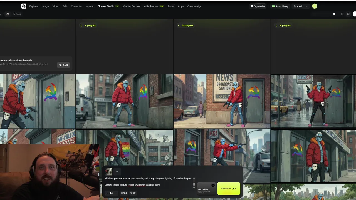Open image with KRLD news broadcast station sign
This screenshot has width=356, height=200.
tap(222, 101)
